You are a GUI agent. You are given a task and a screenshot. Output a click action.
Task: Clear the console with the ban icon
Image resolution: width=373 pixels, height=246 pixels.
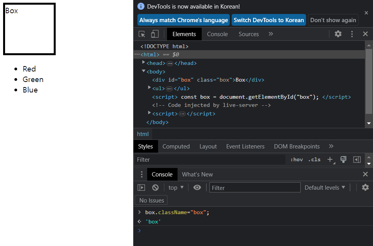tap(155, 188)
